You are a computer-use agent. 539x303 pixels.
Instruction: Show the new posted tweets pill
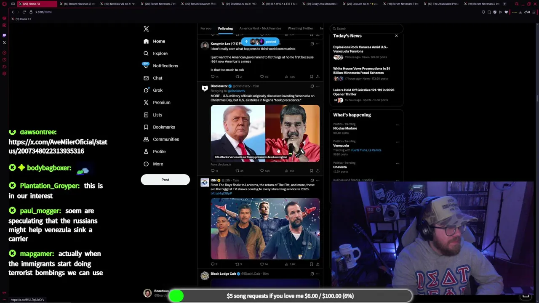pos(260,42)
